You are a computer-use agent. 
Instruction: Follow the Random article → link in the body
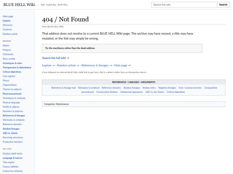coord(68,65)
